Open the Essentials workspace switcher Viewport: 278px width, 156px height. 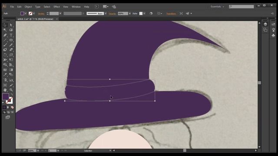217,6
